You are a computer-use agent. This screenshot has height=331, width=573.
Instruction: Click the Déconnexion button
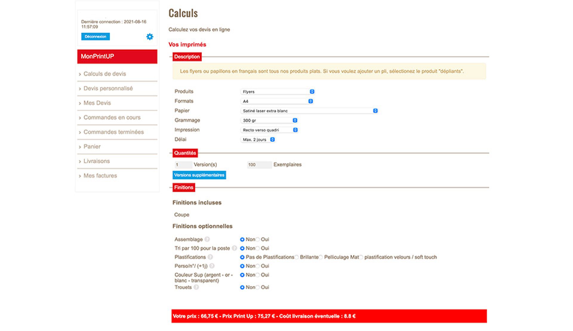click(x=95, y=36)
